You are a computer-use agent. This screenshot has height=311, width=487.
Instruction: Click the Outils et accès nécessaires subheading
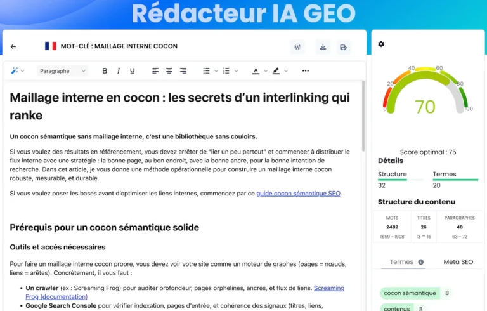58,247
